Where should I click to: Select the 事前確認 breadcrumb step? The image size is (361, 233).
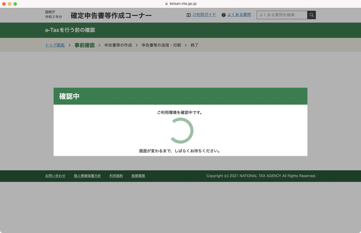(x=84, y=45)
